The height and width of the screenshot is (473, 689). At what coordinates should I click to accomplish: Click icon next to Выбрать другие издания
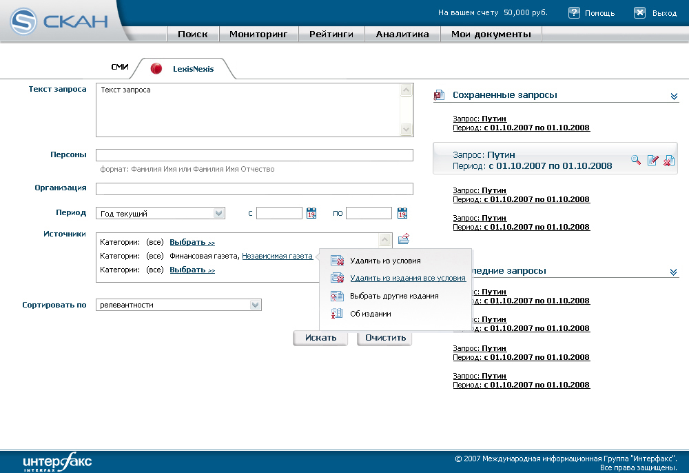click(x=337, y=296)
